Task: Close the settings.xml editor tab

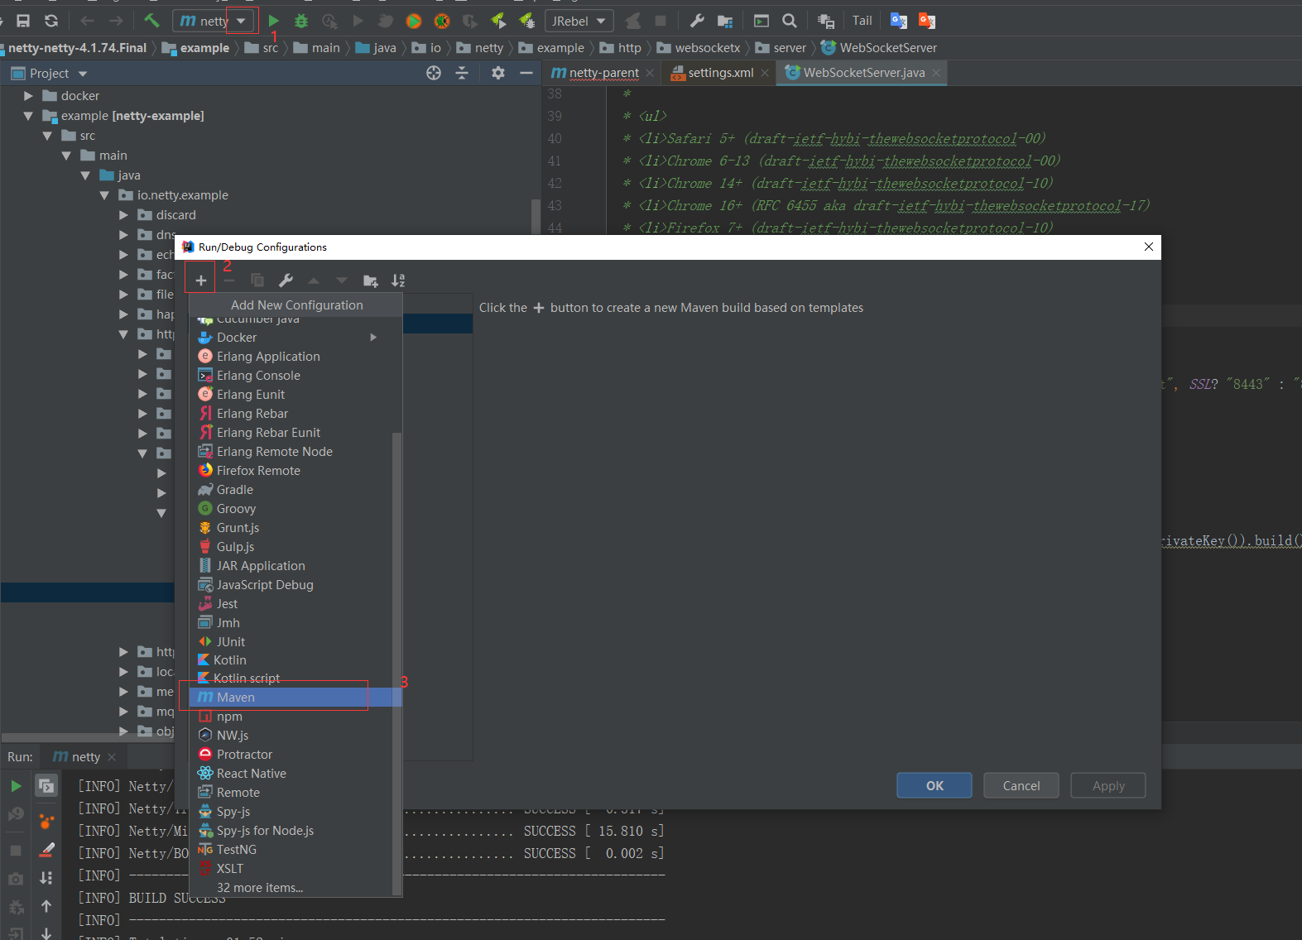Action: [x=765, y=73]
